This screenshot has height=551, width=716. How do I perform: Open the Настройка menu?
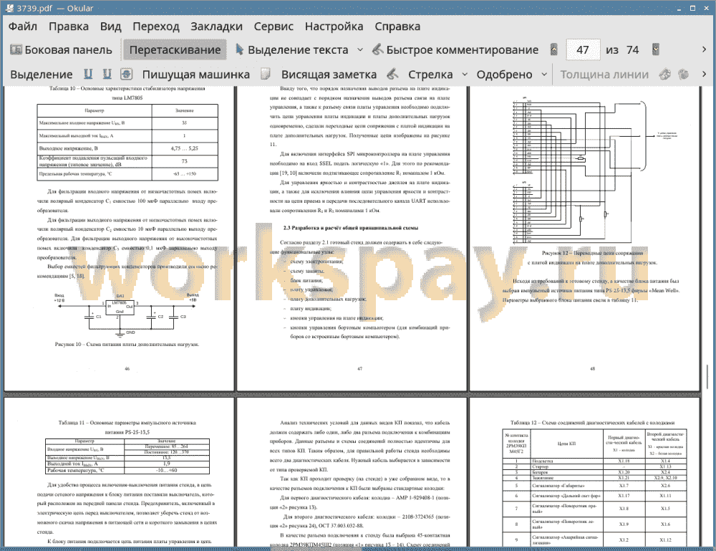tap(334, 27)
